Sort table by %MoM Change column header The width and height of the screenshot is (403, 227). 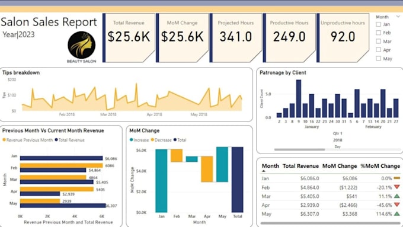coord(380,166)
